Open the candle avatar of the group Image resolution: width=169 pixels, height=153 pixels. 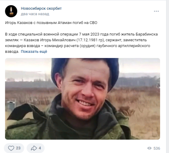11,11
